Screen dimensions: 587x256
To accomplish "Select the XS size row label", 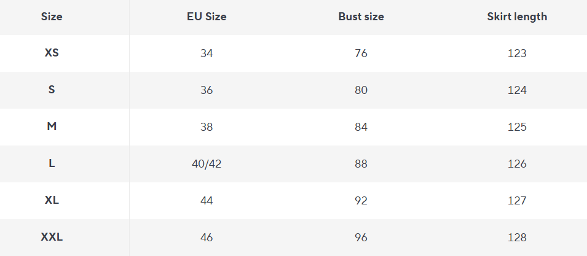I will pyautogui.click(x=52, y=53).
